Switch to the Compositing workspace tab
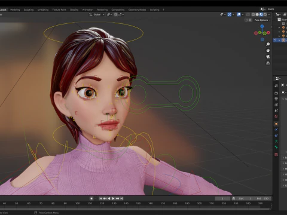The width and height of the screenshot is (287, 215). [118, 10]
